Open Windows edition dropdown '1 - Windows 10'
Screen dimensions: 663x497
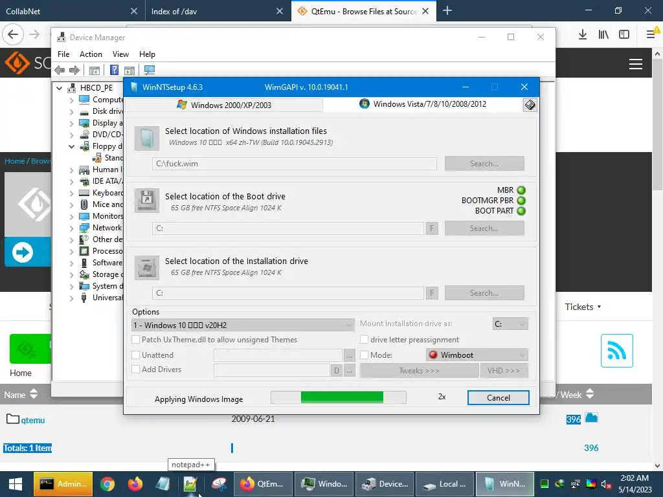tap(243, 325)
